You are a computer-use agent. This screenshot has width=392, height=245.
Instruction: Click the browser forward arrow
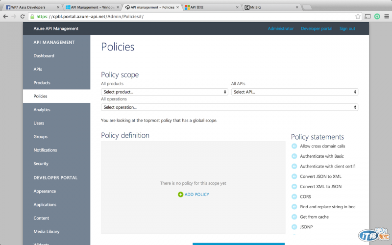14,17
